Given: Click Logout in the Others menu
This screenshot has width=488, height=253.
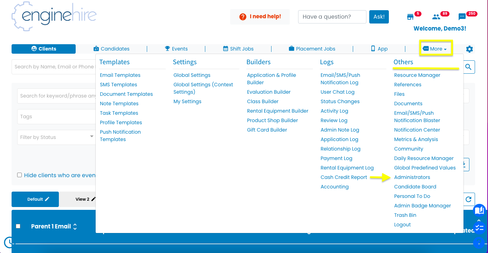Looking at the screenshot, I should pyautogui.click(x=403, y=225).
